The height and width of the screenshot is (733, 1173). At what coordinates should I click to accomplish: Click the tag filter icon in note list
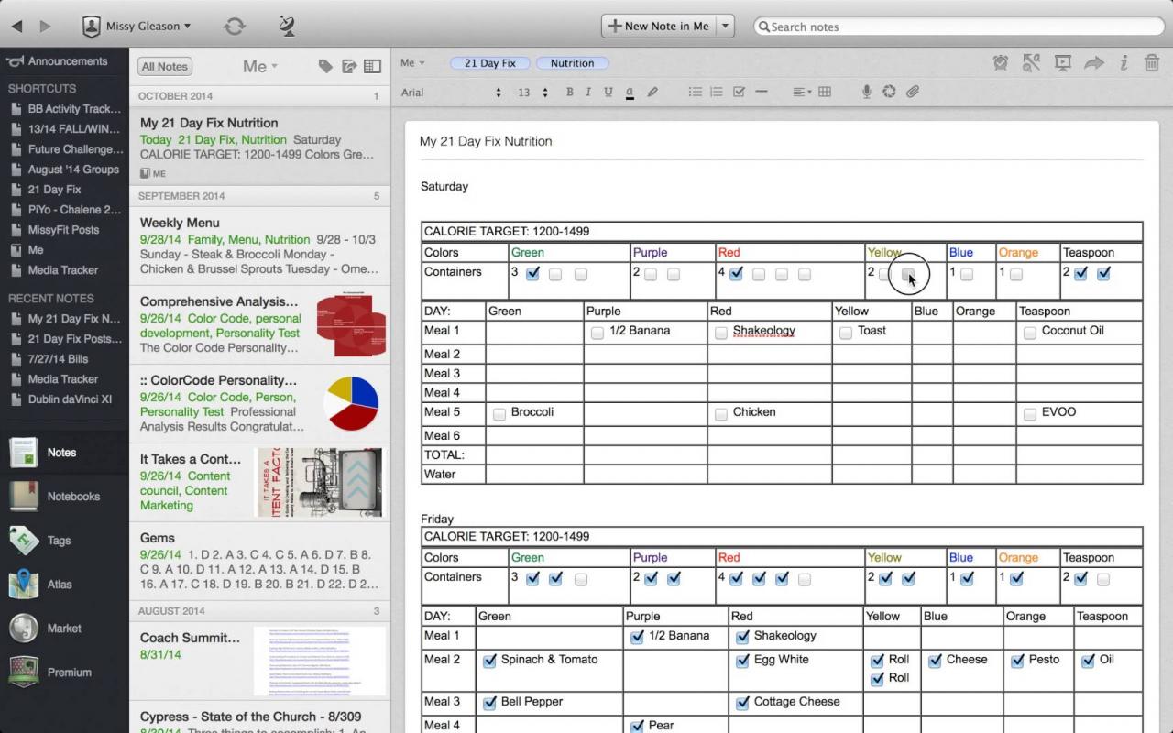(324, 66)
